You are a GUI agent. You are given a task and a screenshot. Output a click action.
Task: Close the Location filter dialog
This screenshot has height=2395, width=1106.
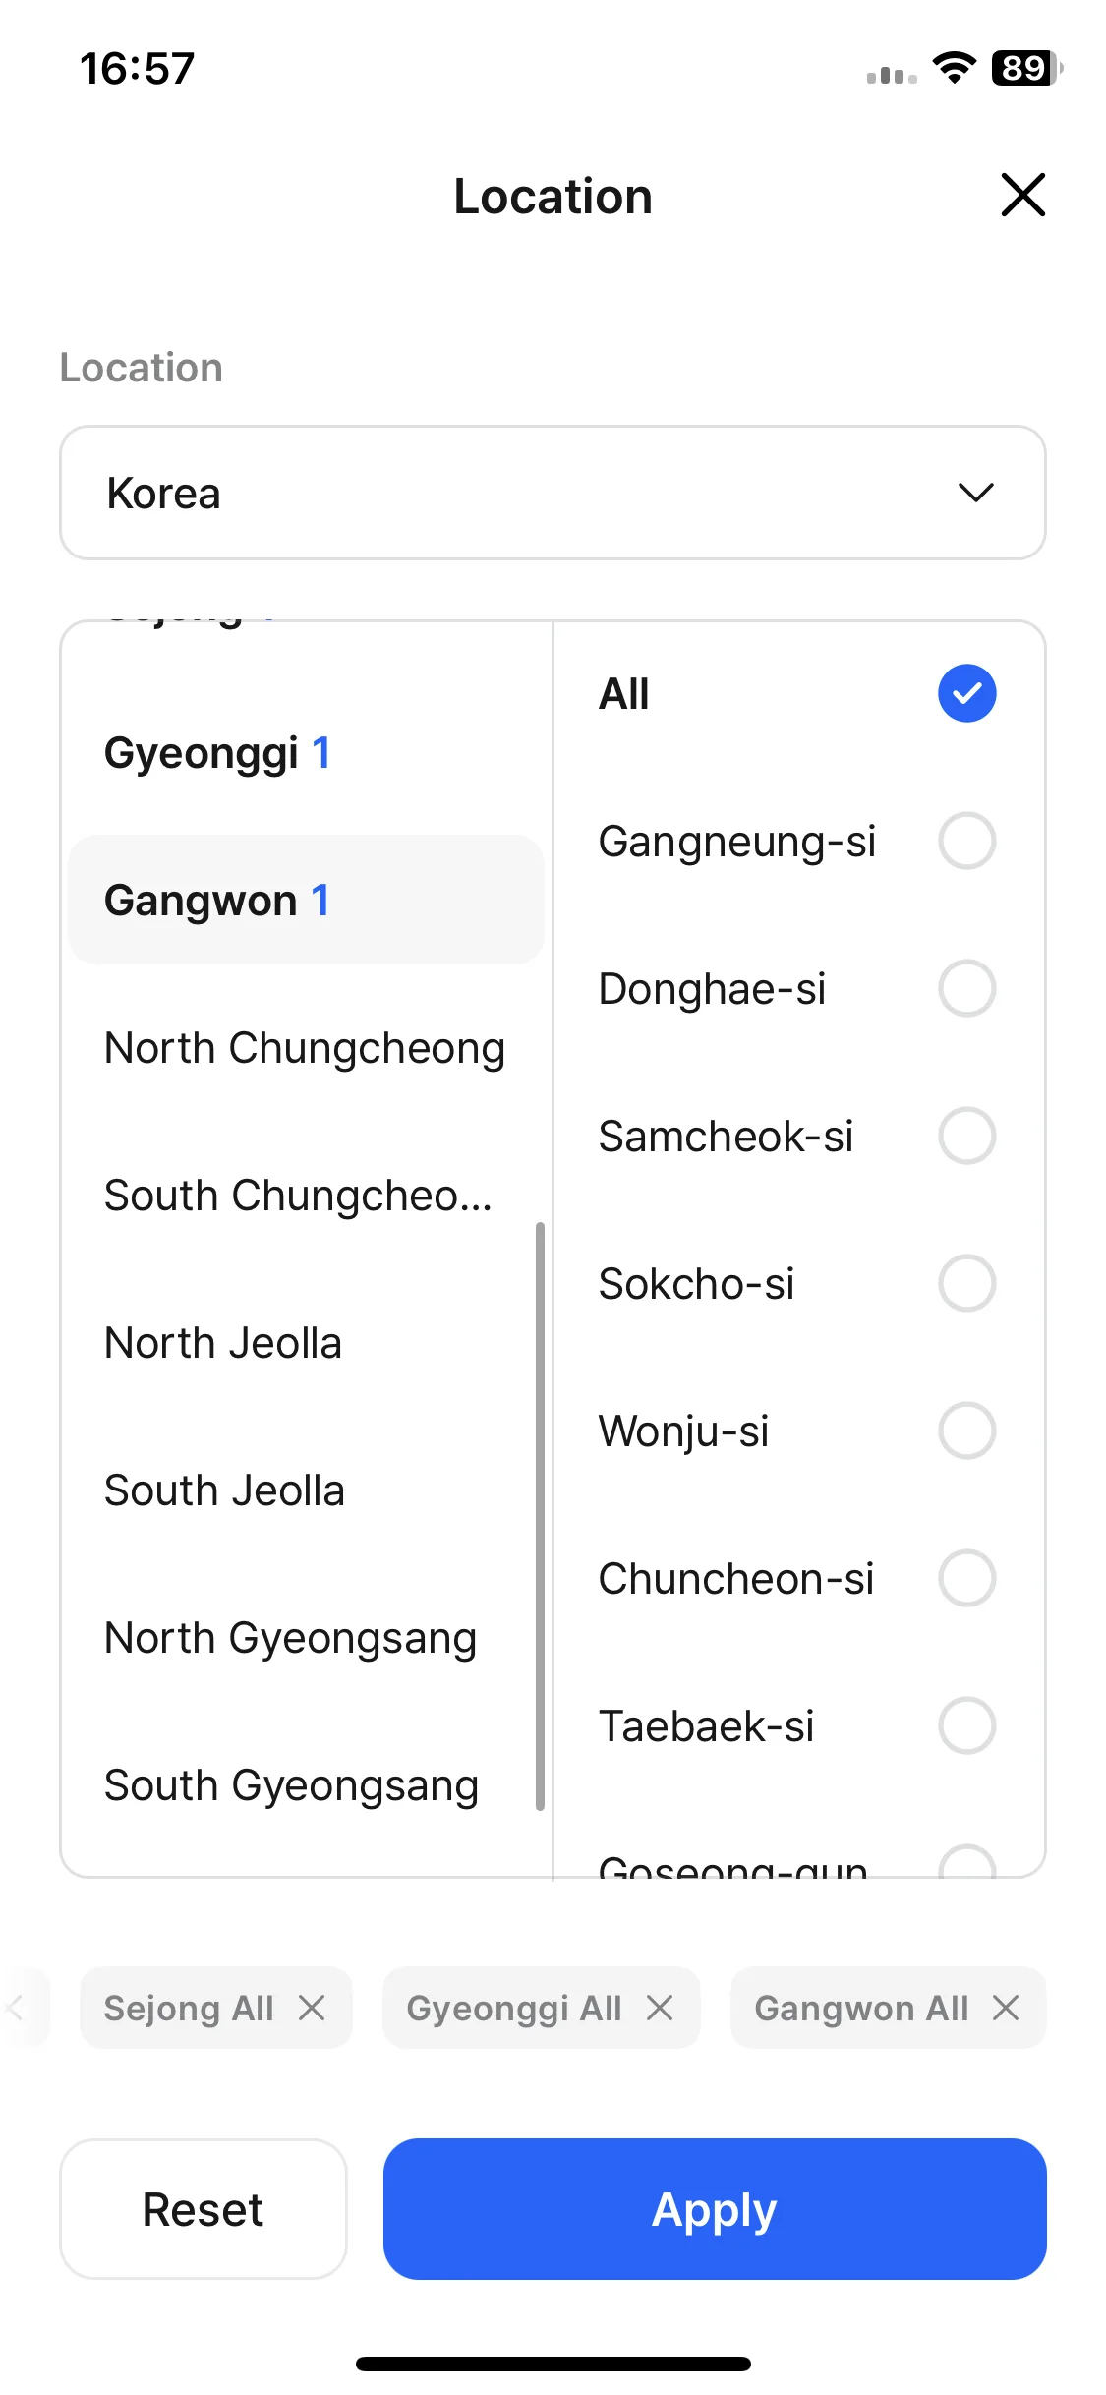[1022, 195]
